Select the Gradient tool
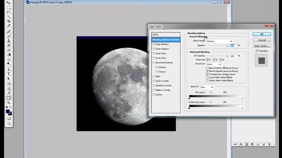The width and height of the screenshot is (282, 158). click(x=9, y=54)
